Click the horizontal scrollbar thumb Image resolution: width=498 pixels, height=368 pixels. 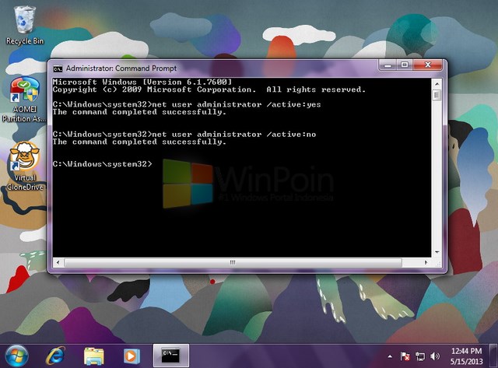point(233,263)
